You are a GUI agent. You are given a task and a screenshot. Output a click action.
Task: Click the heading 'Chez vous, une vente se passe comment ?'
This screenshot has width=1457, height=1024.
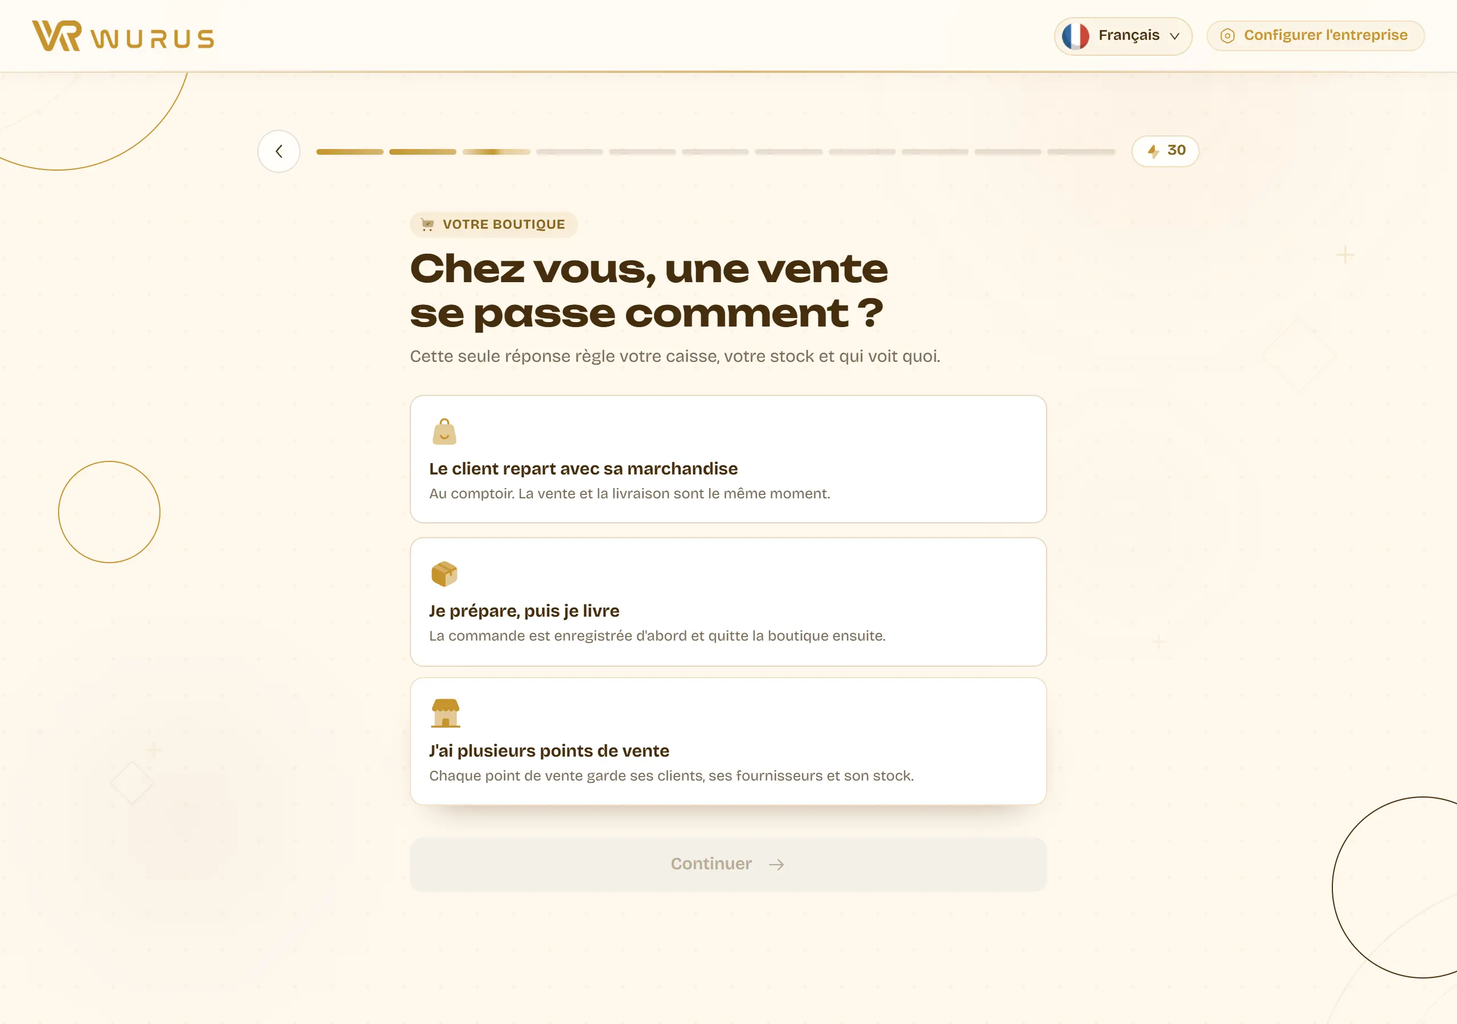pos(649,291)
